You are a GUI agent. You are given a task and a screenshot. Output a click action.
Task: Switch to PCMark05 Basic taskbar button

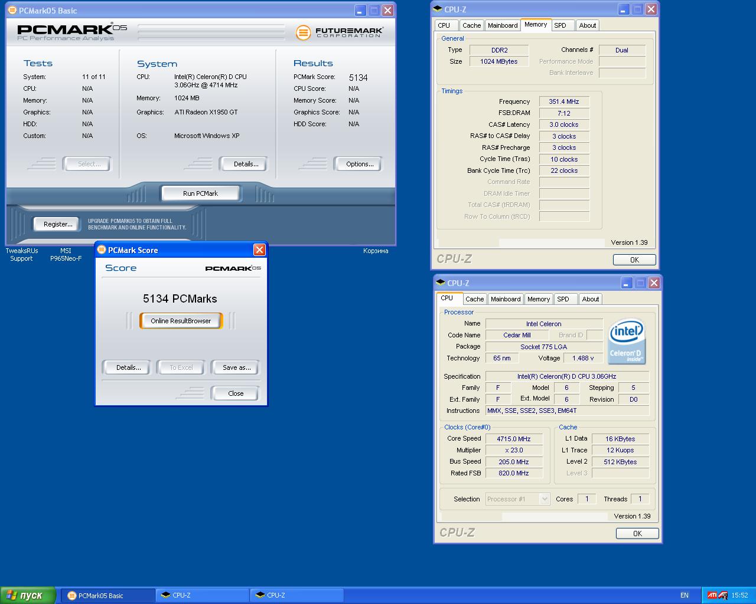tap(108, 595)
